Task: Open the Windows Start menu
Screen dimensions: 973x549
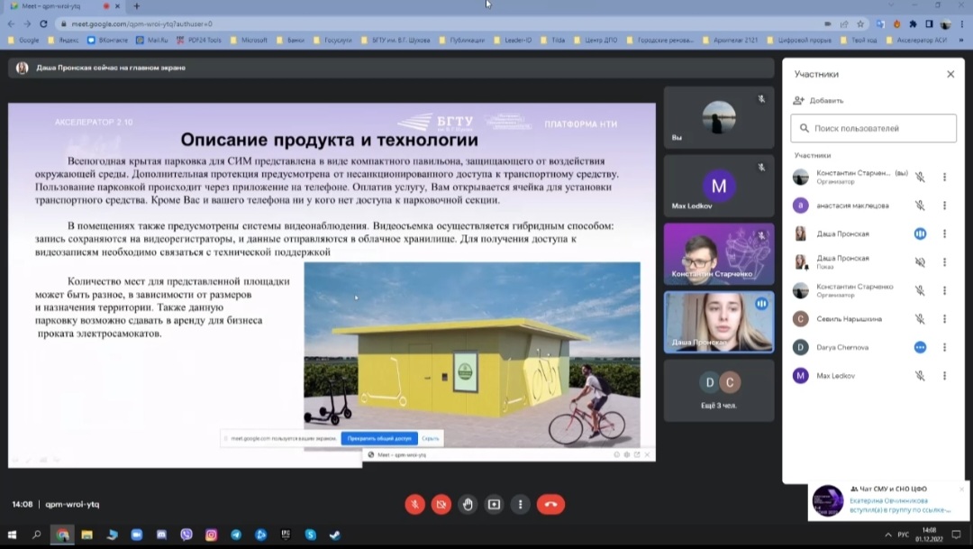Action: [x=12, y=535]
